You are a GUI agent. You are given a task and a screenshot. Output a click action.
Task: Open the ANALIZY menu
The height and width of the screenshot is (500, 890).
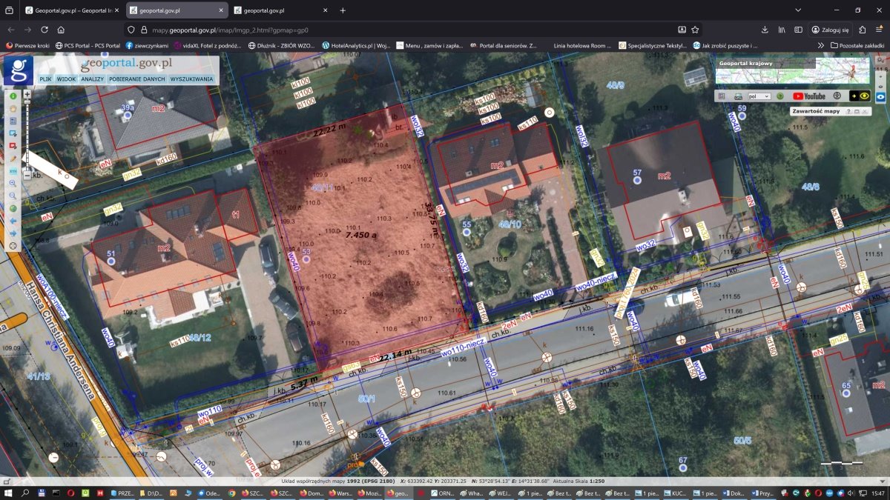pyautogui.click(x=93, y=79)
